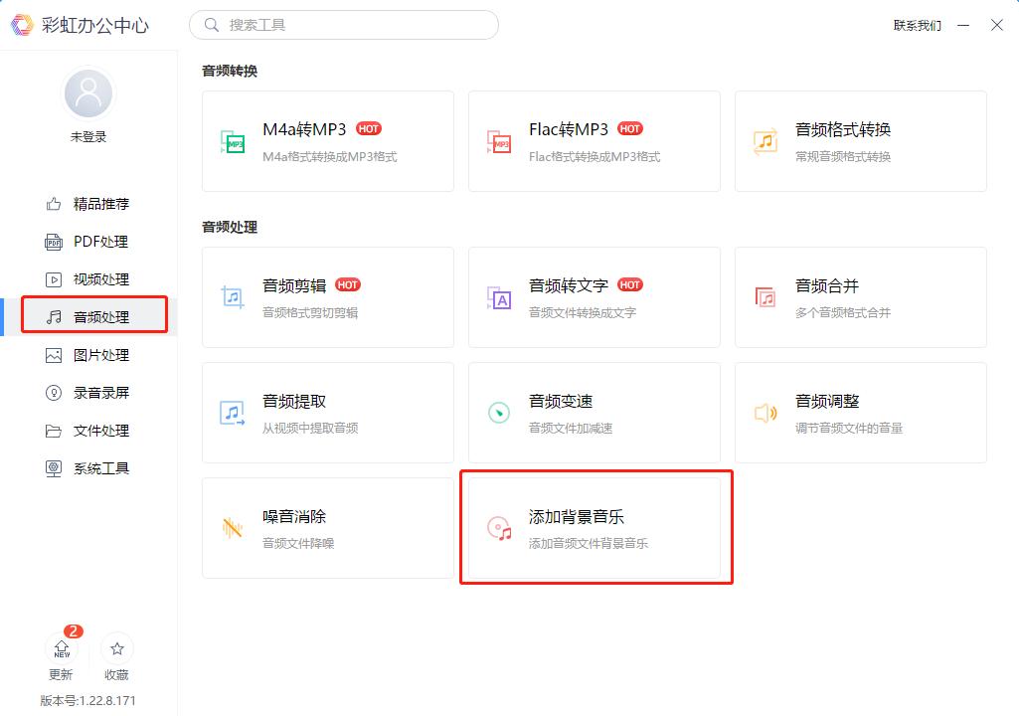The height and width of the screenshot is (716, 1019).
Task: Launch the 音频变速 speed changer
Action: click(x=594, y=412)
